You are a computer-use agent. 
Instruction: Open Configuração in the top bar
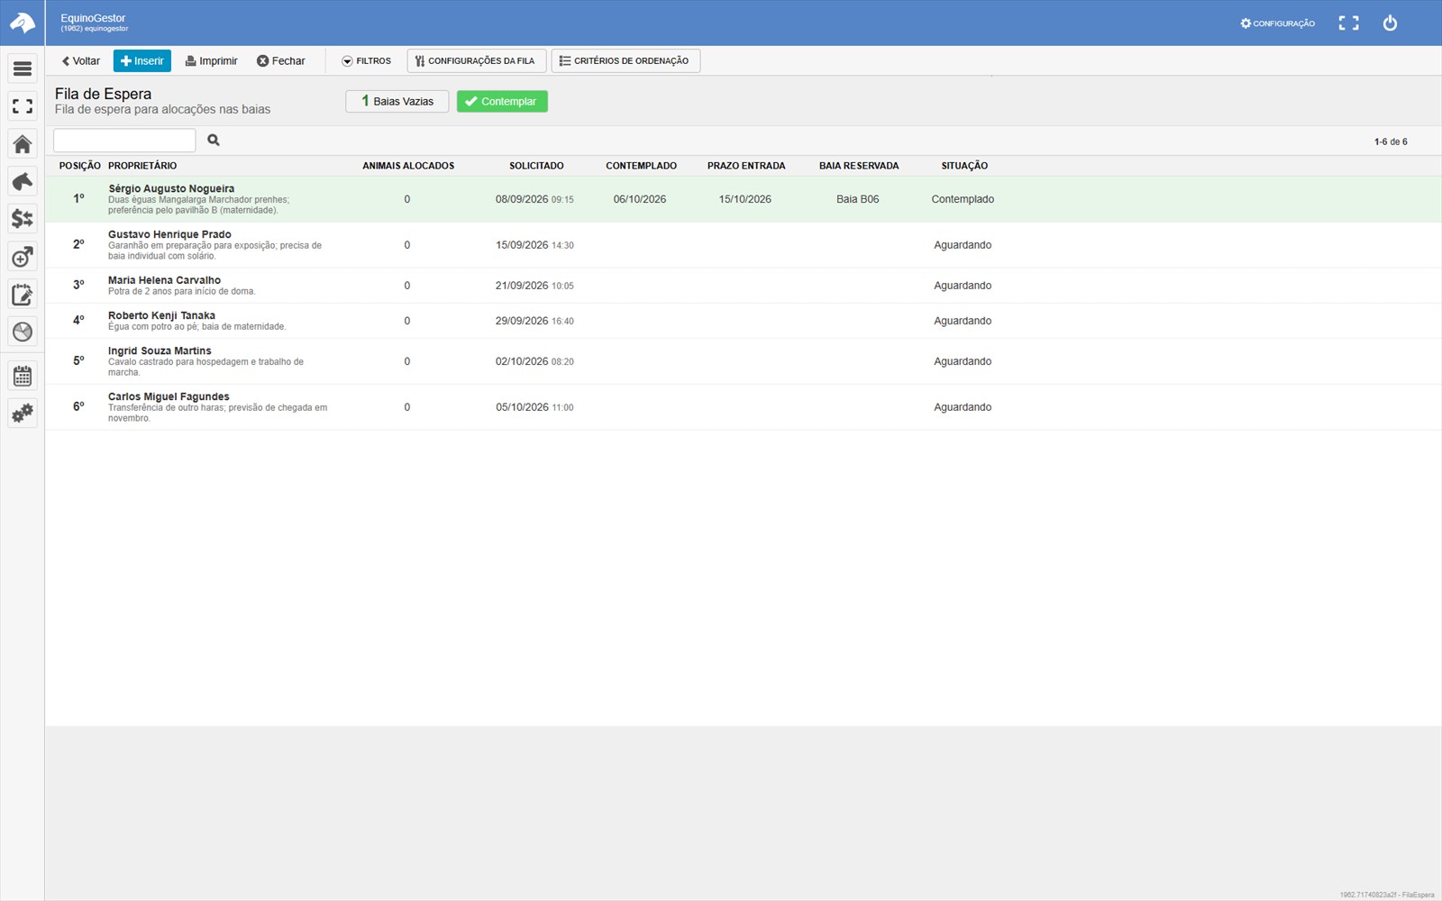point(1277,23)
